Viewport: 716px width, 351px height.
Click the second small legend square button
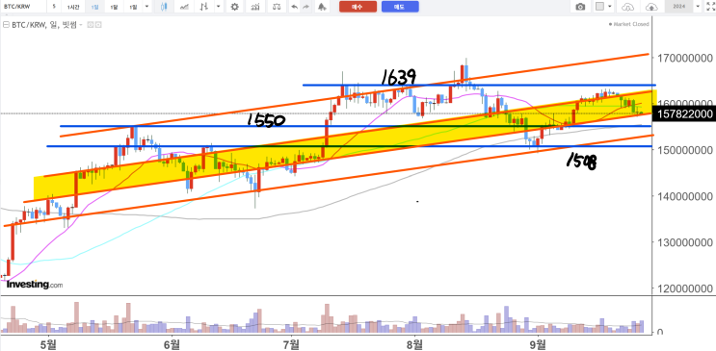(97, 25)
